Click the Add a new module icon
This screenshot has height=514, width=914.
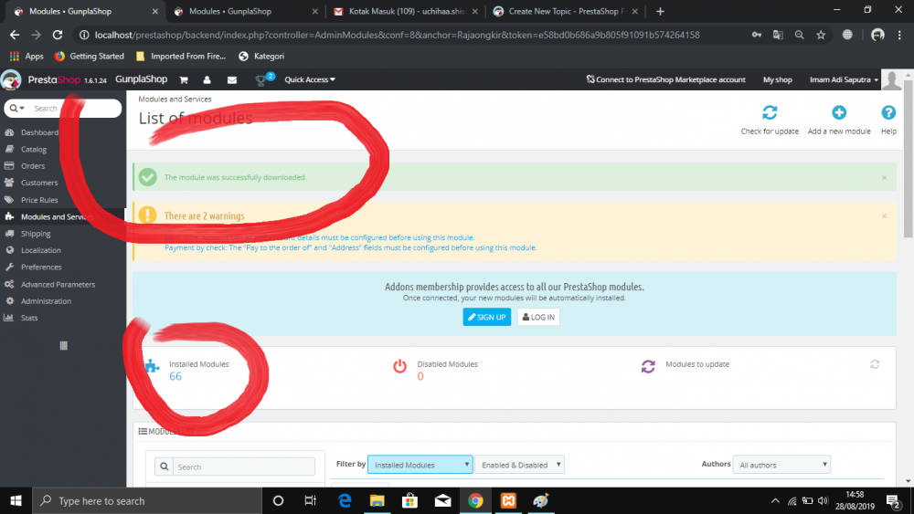pos(839,112)
